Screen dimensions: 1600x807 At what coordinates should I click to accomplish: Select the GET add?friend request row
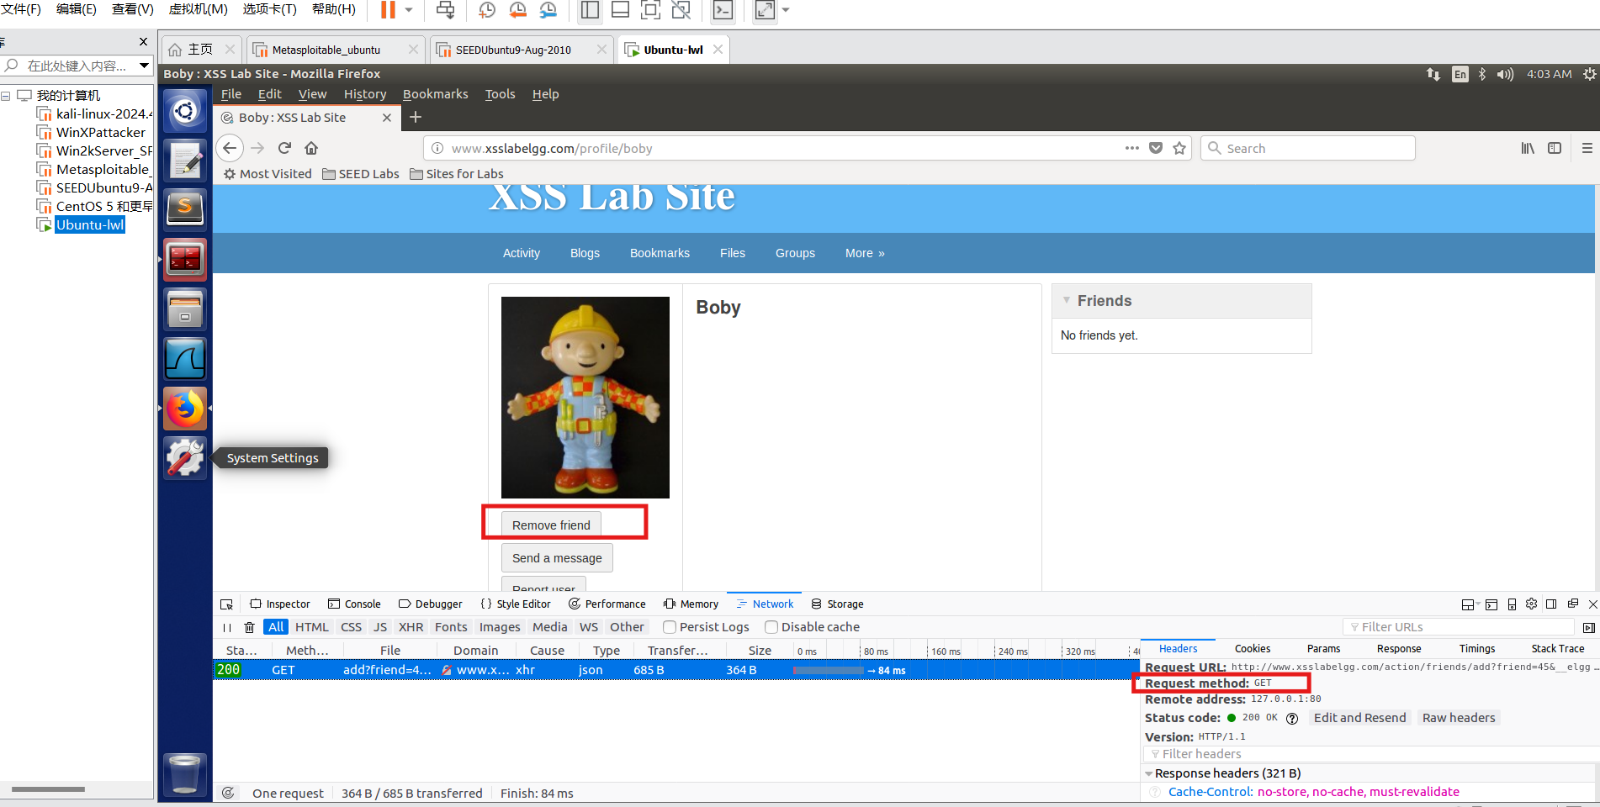point(676,670)
